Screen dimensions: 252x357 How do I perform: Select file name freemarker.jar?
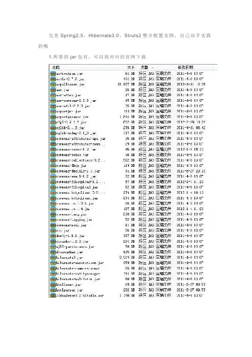[x=70, y=252]
